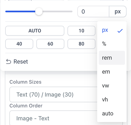Select the em unit option
The width and height of the screenshot is (131, 125).
coord(112,72)
